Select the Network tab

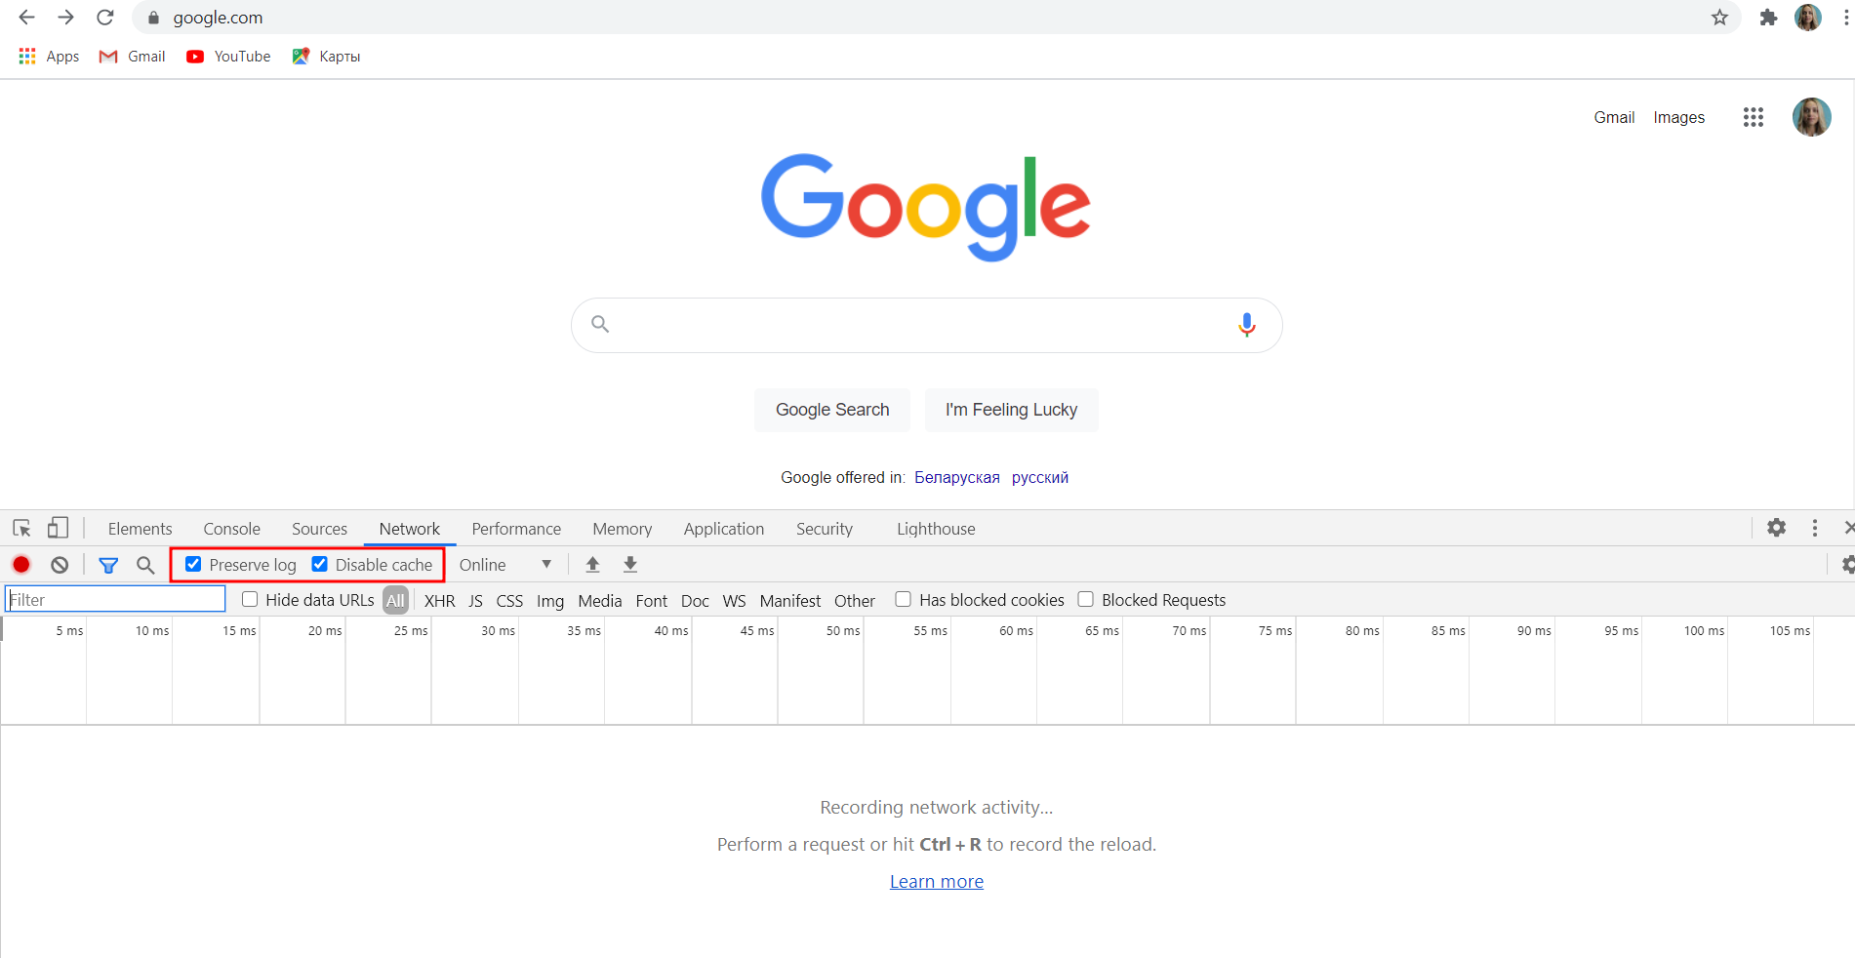[410, 529]
